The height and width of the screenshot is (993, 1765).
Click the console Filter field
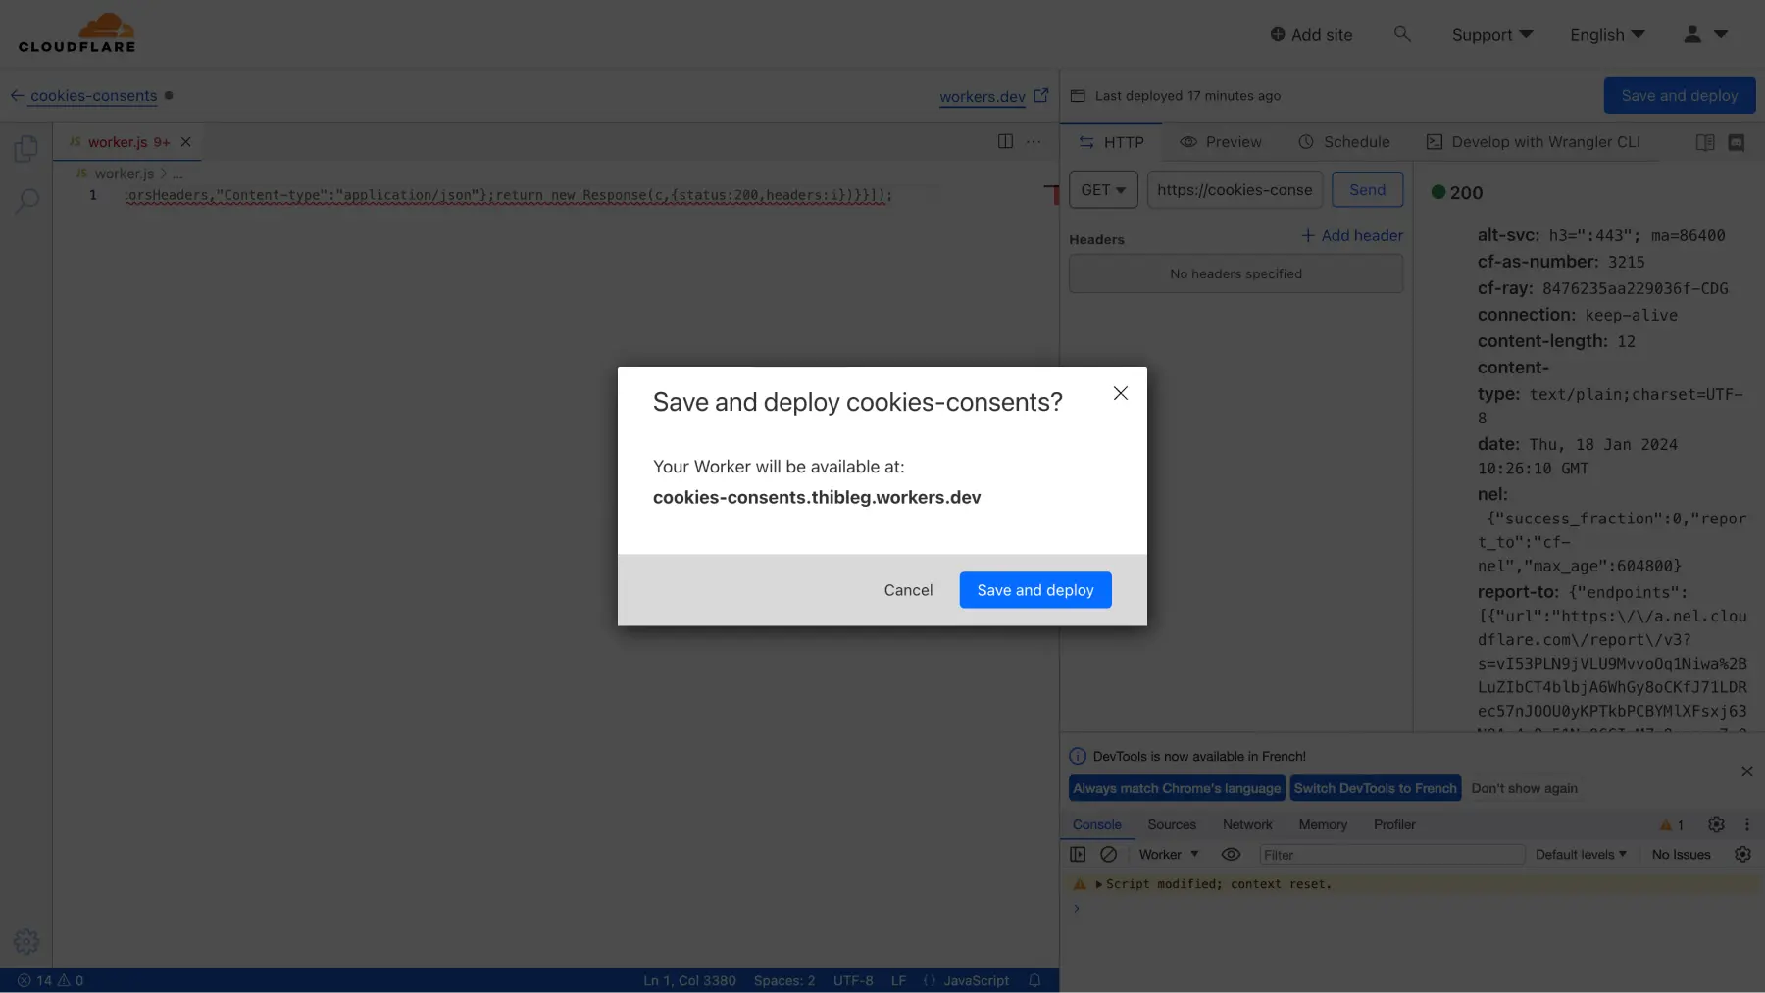click(1391, 855)
